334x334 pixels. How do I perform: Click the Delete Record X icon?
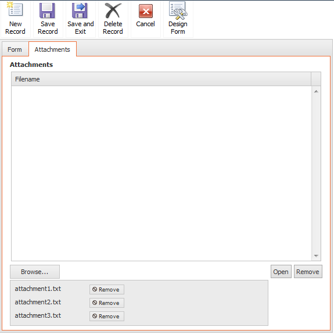[113, 10]
